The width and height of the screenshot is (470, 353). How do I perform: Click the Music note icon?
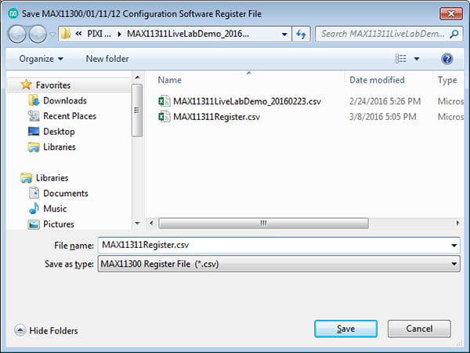pos(34,208)
